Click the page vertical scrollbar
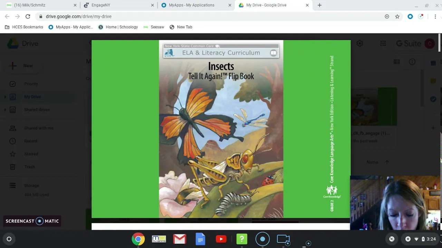 tap(440, 43)
